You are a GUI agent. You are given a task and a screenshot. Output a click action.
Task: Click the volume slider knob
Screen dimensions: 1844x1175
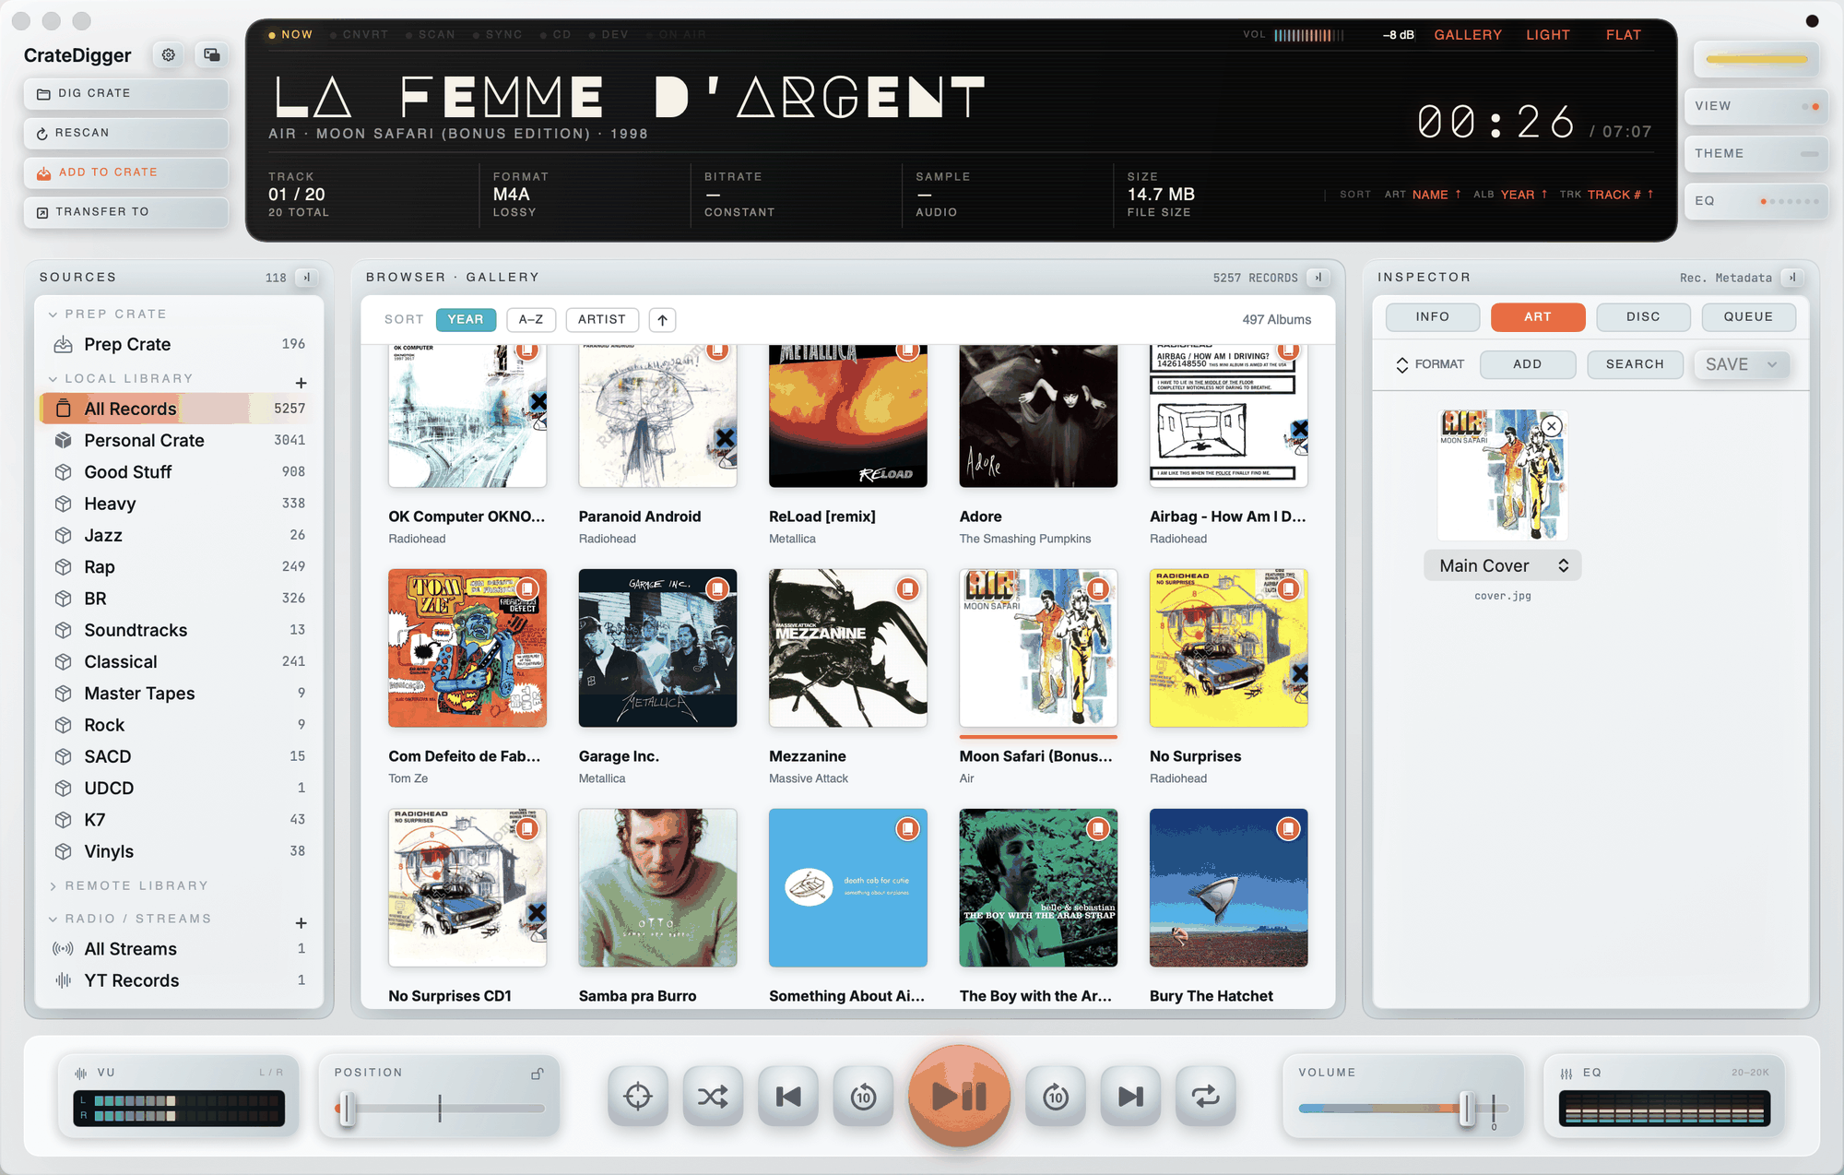tap(1467, 1109)
